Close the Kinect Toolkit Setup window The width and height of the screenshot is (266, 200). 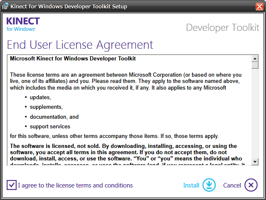(x=259, y=7)
